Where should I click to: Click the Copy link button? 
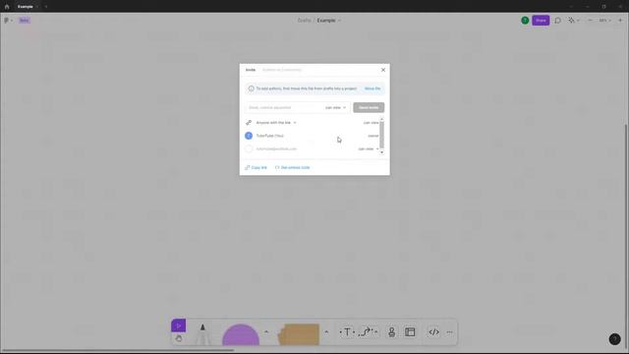click(256, 167)
